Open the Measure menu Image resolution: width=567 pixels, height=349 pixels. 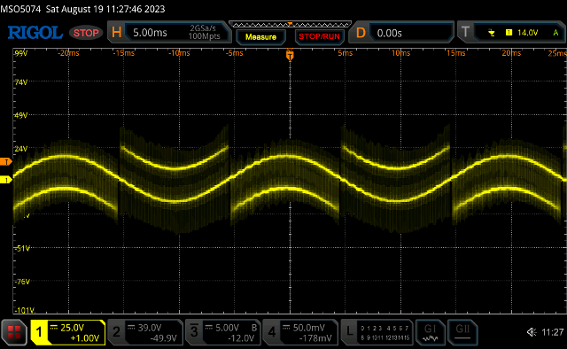tap(260, 36)
